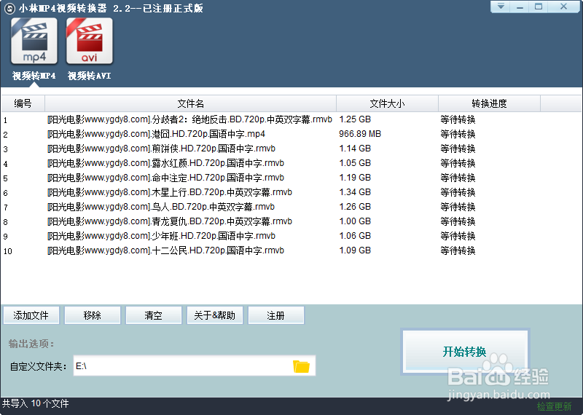583x415 pixels.
Task: Switch to 视频转MP4 tab label
Action: (34, 76)
